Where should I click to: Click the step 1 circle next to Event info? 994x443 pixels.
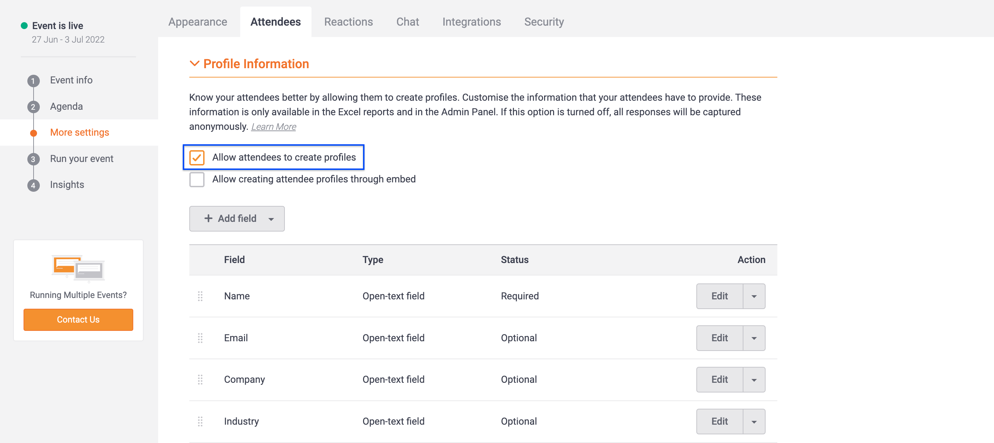(33, 81)
